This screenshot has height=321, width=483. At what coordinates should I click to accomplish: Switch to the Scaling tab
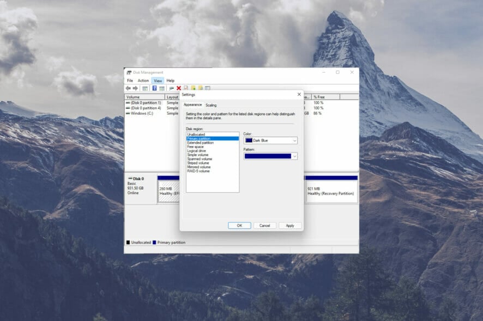210,105
